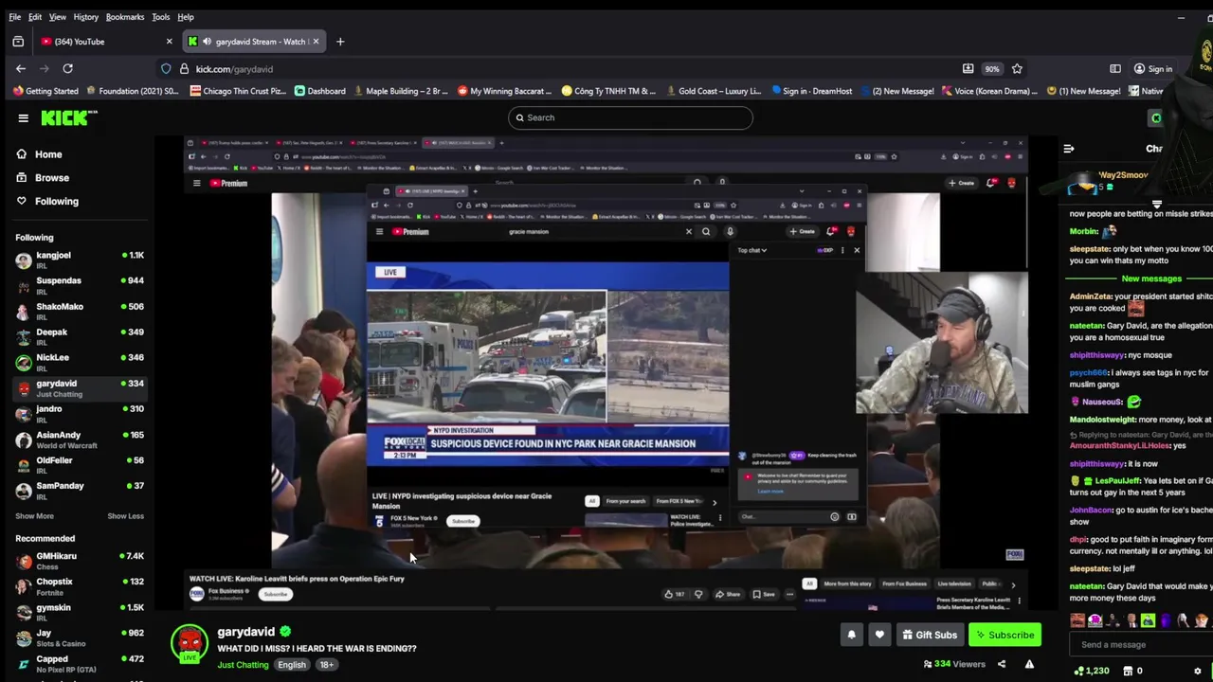The image size is (1213, 682).
Task: Close the (364) YouTube tab
Action: point(169,42)
